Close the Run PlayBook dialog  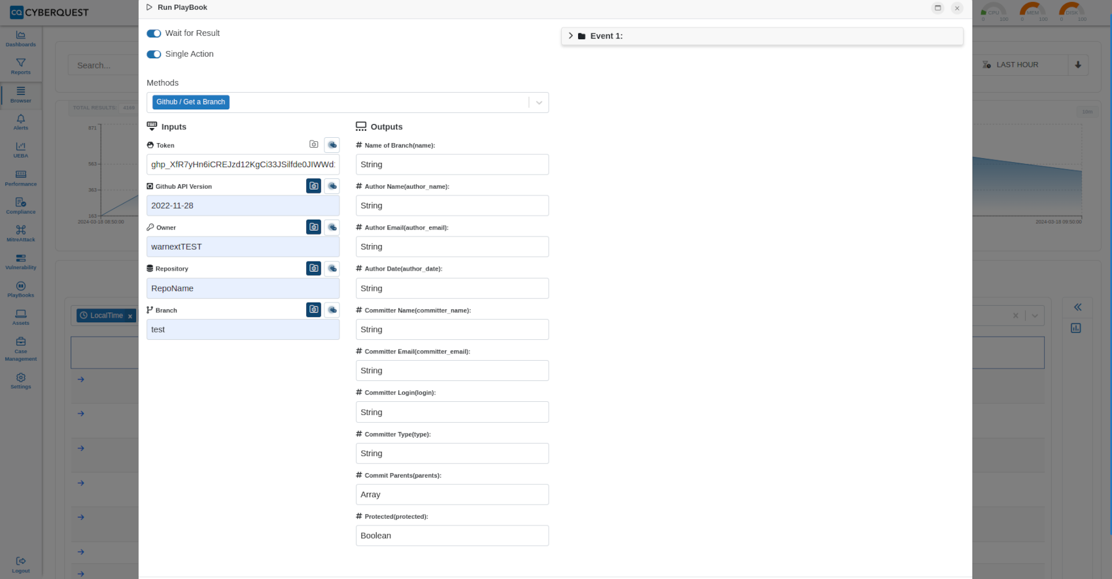point(957,8)
